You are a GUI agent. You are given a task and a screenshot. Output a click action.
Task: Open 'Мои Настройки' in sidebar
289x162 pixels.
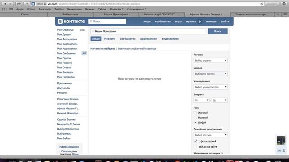pos(66,77)
